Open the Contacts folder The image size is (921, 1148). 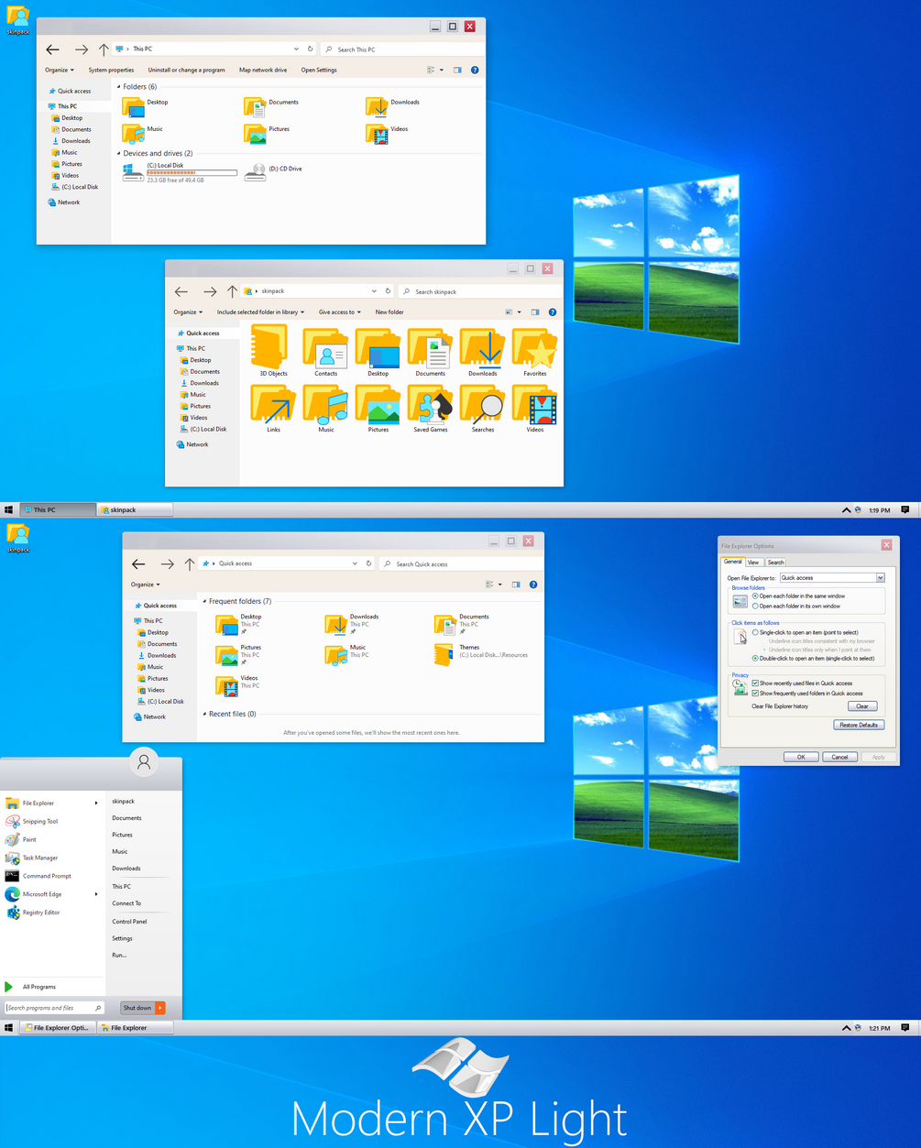326,352
